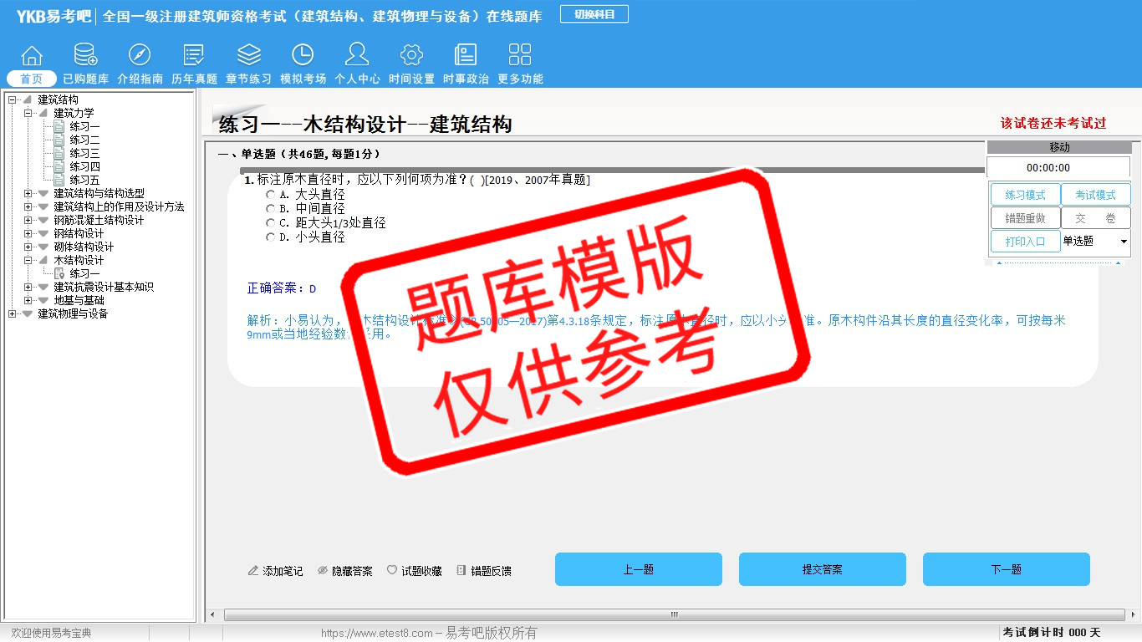The height and width of the screenshot is (642, 1142).
Task: Expand the 钢筋混凝土结构设计 node
Action: pos(28,220)
